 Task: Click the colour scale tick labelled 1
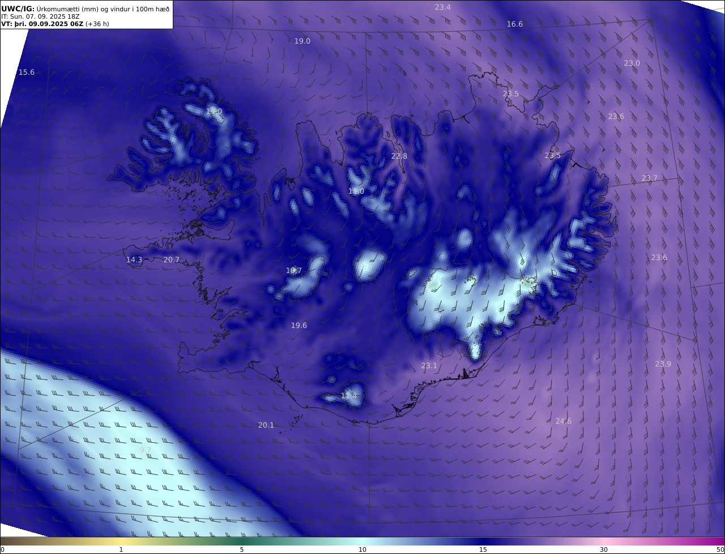click(121, 549)
